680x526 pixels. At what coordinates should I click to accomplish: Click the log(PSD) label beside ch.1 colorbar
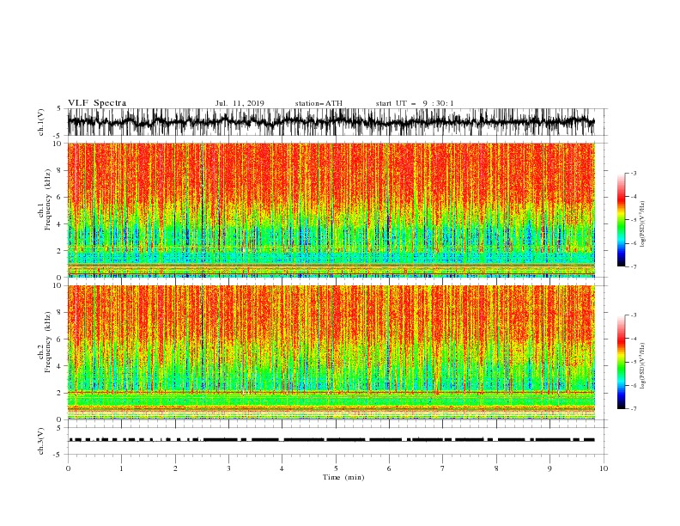[642, 224]
